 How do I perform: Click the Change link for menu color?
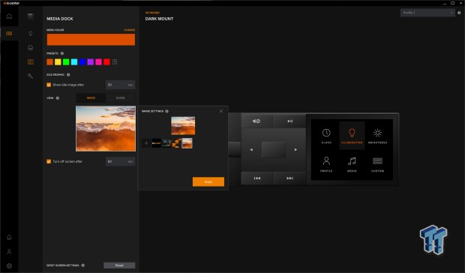click(129, 30)
